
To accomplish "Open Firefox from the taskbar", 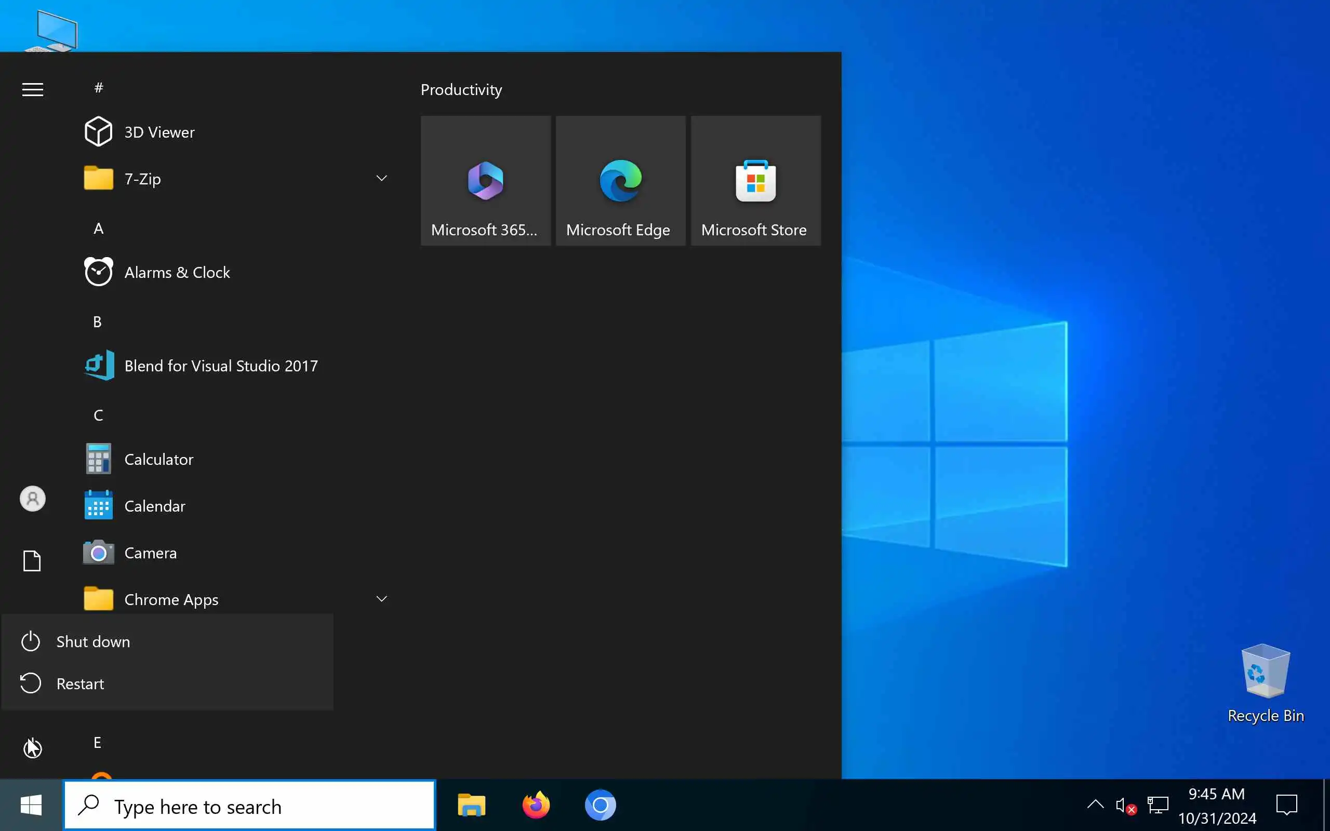I will pos(536,806).
